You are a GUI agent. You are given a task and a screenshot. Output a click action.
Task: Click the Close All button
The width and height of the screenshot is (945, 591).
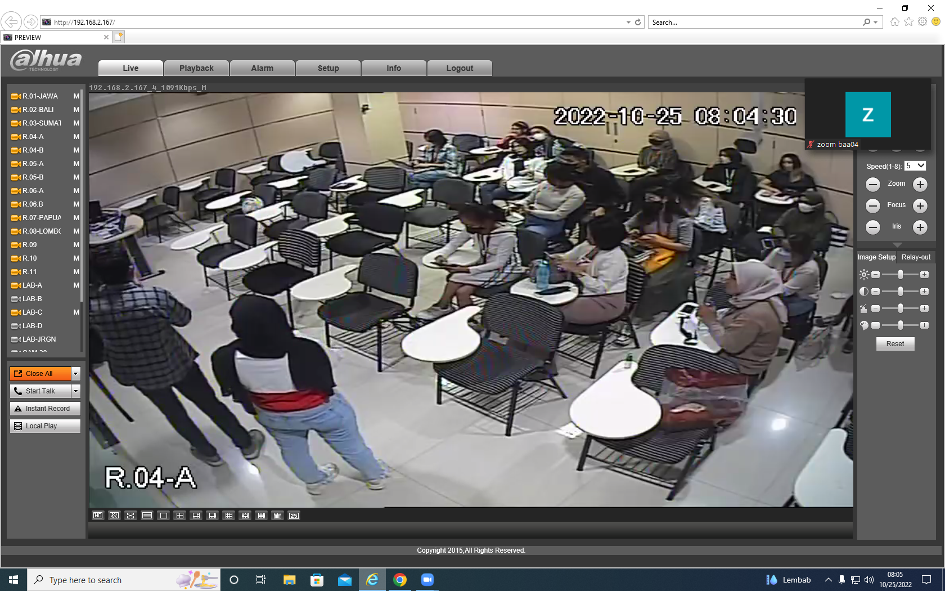pyautogui.click(x=40, y=374)
